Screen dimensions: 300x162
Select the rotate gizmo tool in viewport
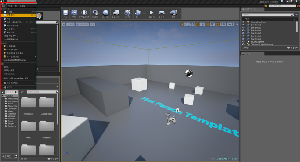coord(186,25)
